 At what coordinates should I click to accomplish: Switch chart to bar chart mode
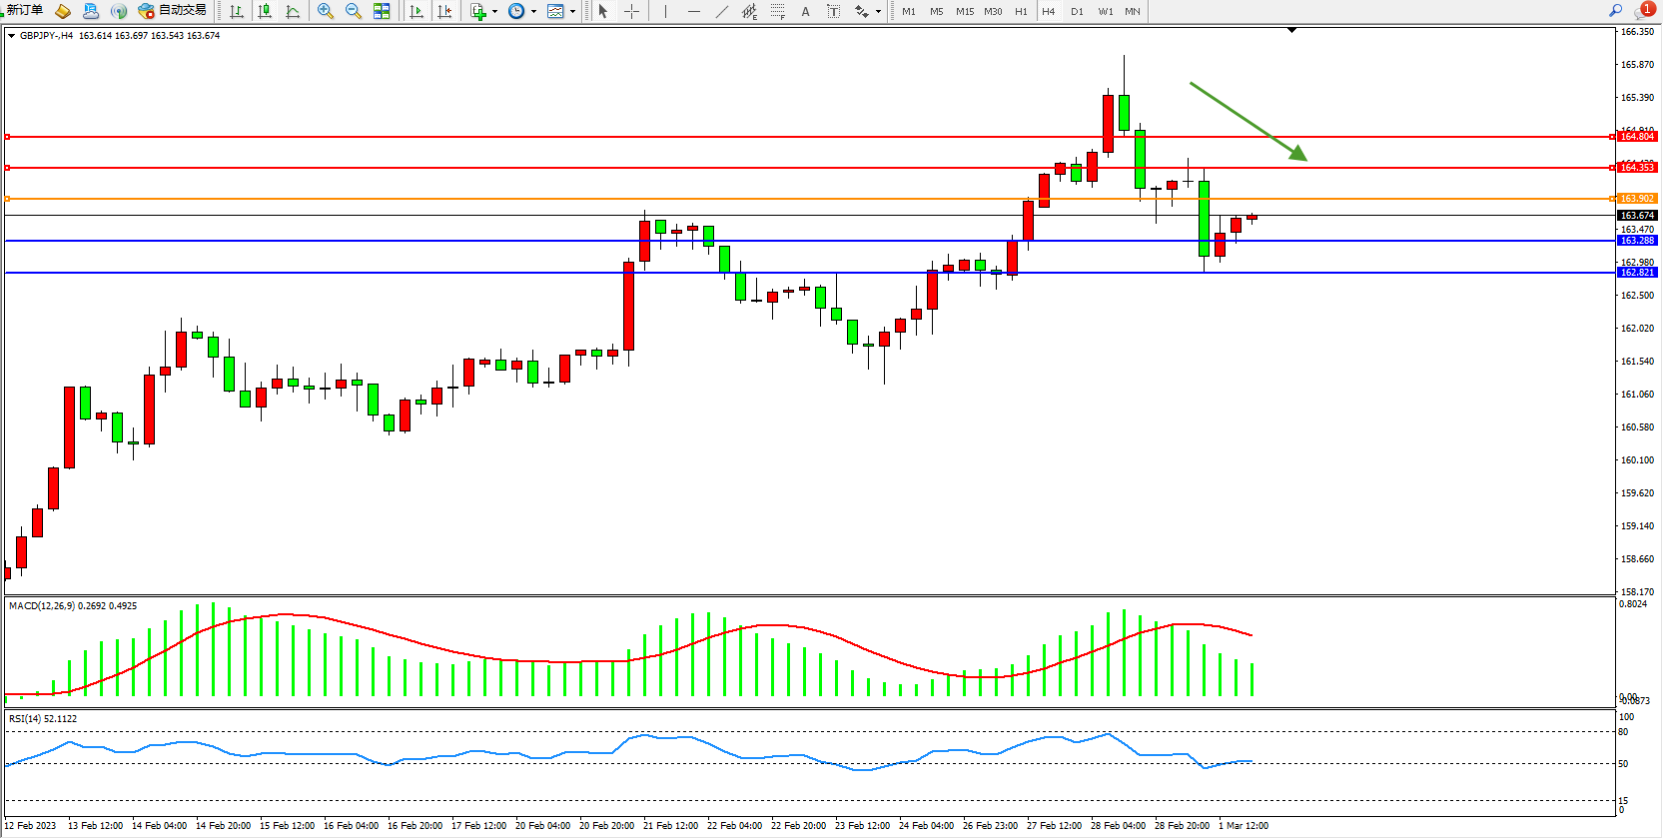[x=237, y=11]
